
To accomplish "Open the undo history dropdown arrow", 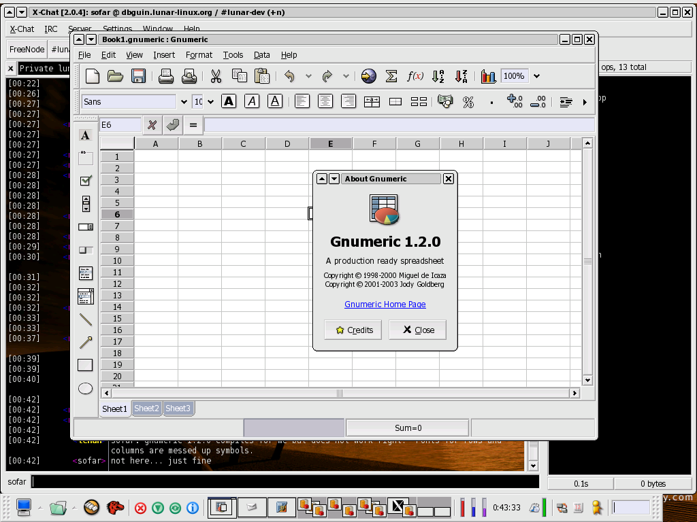I will [308, 77].
